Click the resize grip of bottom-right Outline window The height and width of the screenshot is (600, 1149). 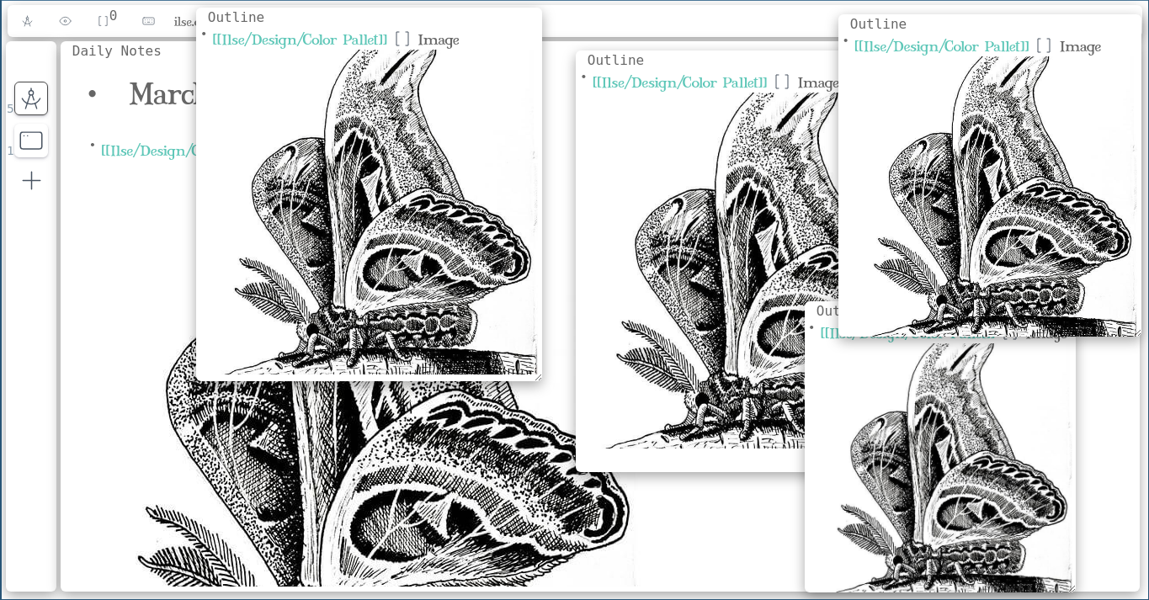click(x=1071, y=587)
